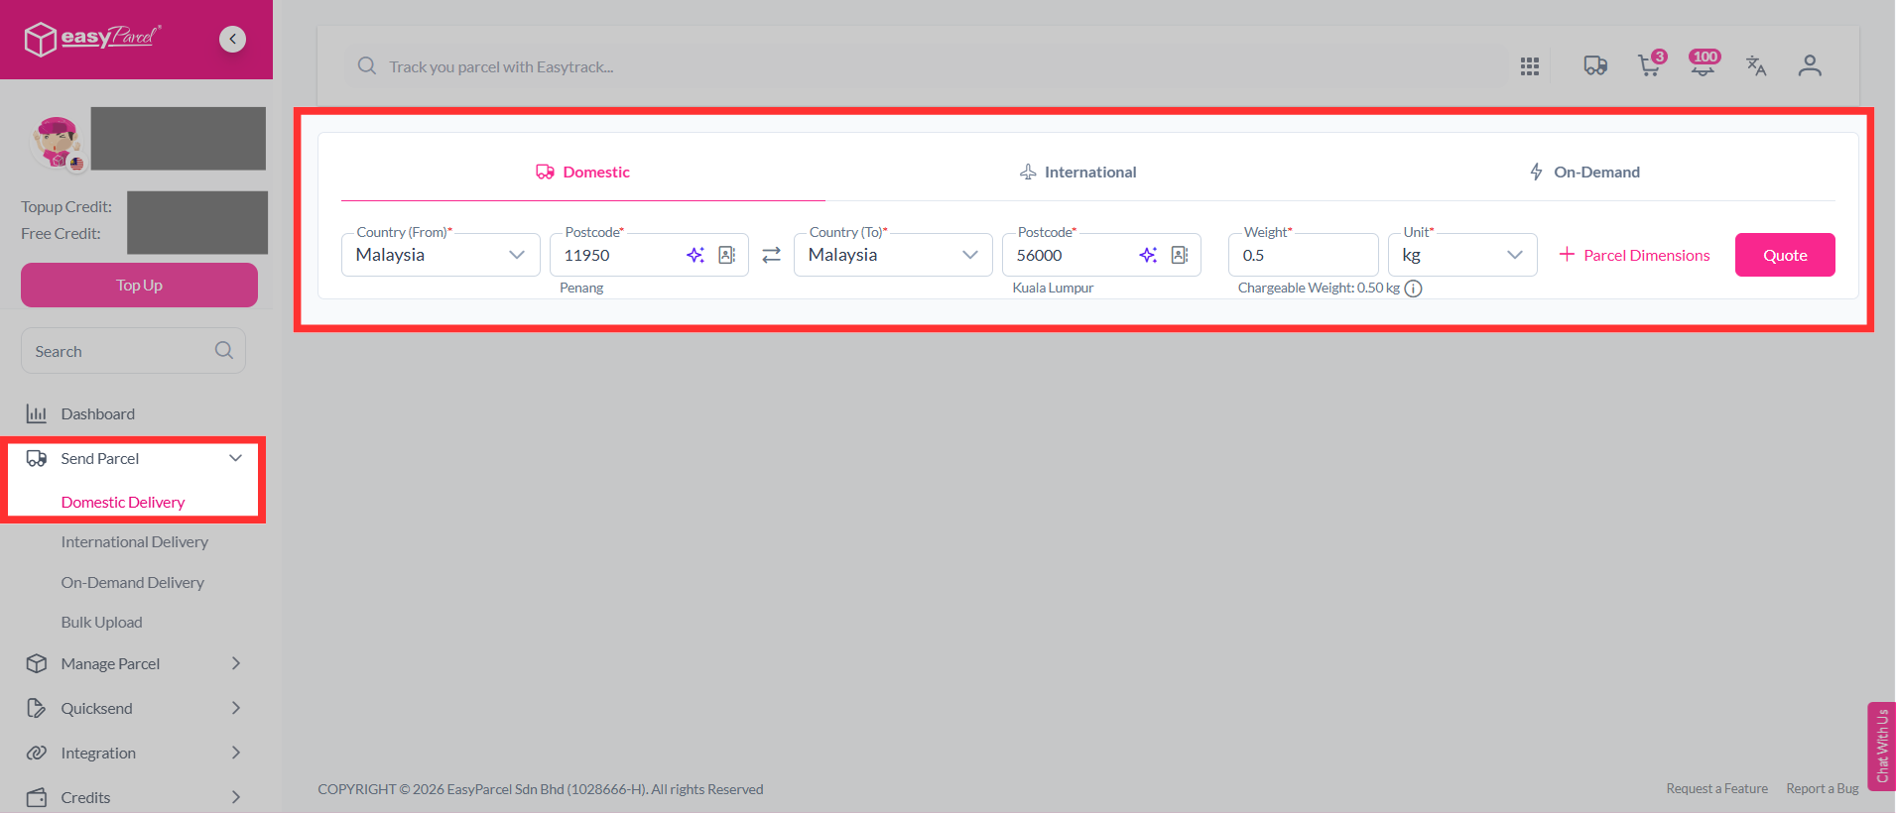Select International Delivery in sidebar

[x=135, y=541]
